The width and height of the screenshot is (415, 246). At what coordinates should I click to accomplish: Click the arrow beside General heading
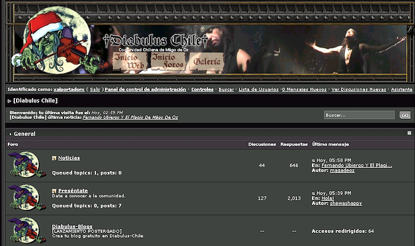point(10,134)
